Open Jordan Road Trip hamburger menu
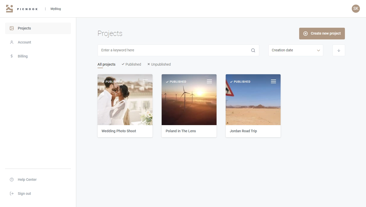The width and height of the screenshot is (366, 207). [273, 81]
